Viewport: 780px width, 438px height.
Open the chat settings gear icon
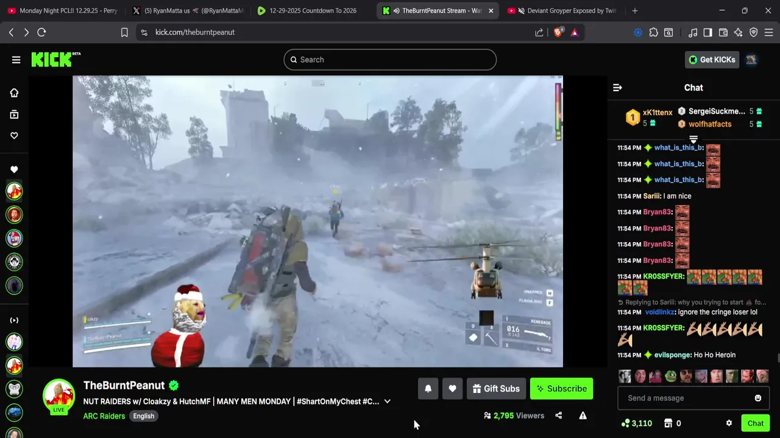[x=729, y=423]
